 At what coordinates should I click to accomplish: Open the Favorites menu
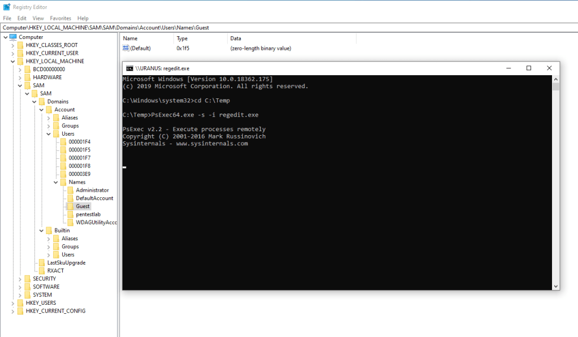60,19
